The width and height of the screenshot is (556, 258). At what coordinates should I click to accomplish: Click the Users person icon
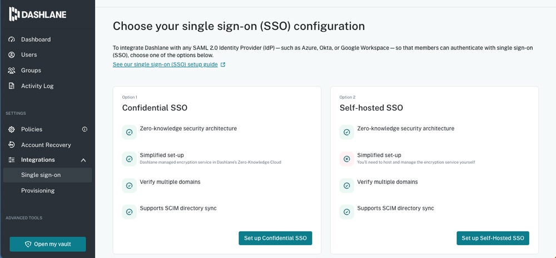[11, 55]
